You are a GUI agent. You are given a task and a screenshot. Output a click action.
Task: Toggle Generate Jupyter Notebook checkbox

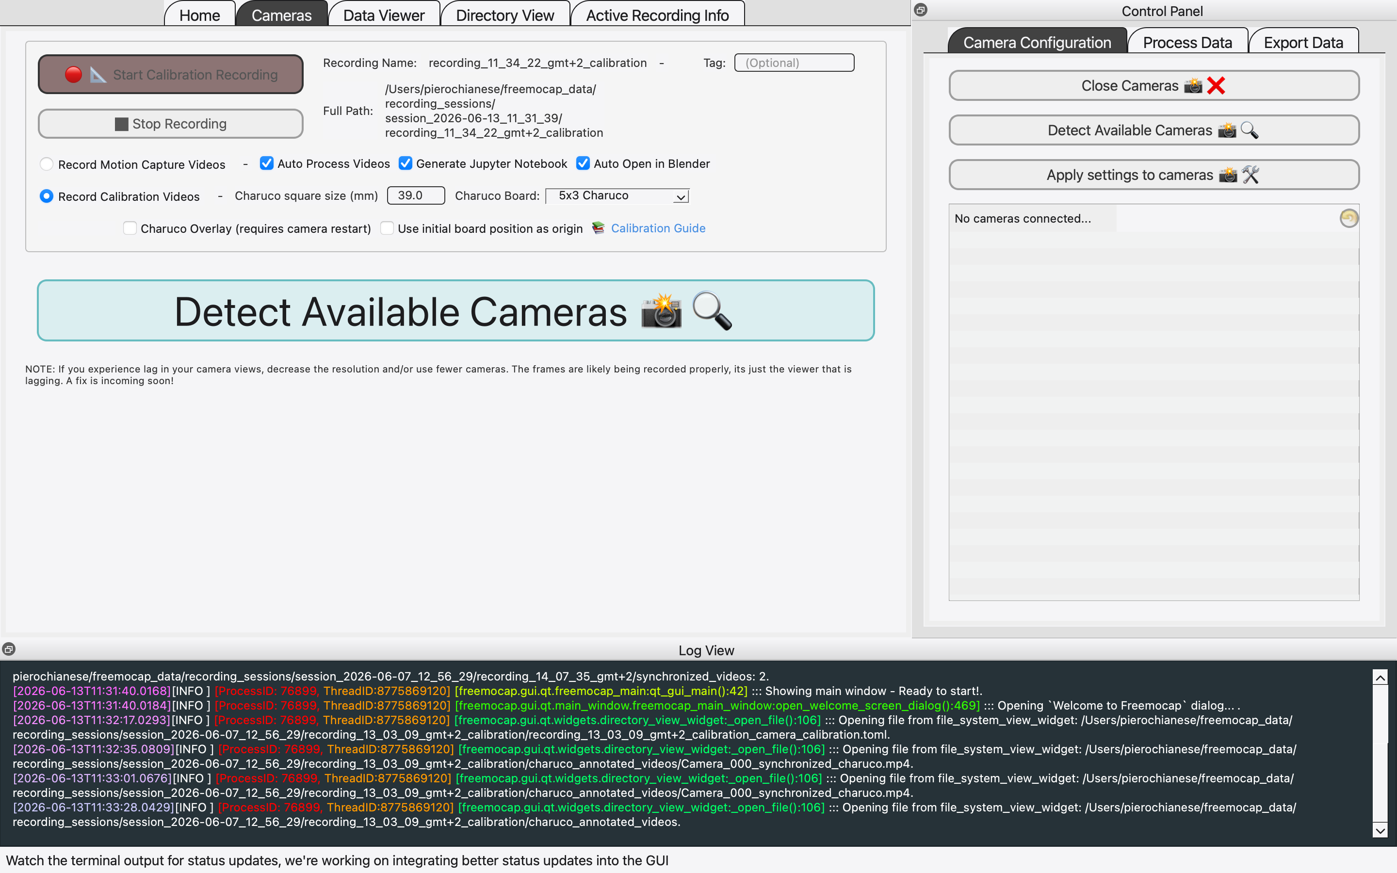pyautogui.click(x=406, y=163)
